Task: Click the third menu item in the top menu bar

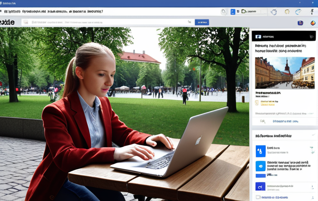Action: [57, 12]
